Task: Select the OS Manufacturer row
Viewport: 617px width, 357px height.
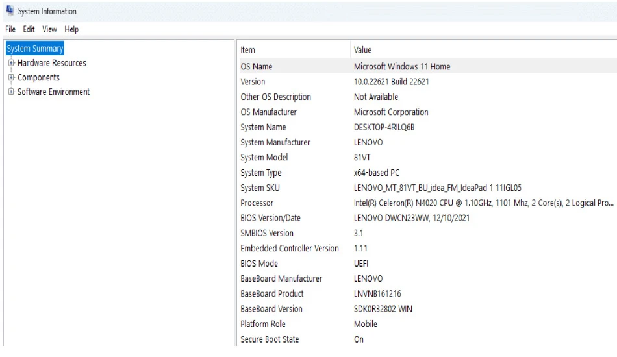Action: tap(428, 112)
